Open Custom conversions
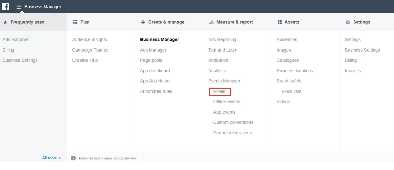 (x=233, y=122)
